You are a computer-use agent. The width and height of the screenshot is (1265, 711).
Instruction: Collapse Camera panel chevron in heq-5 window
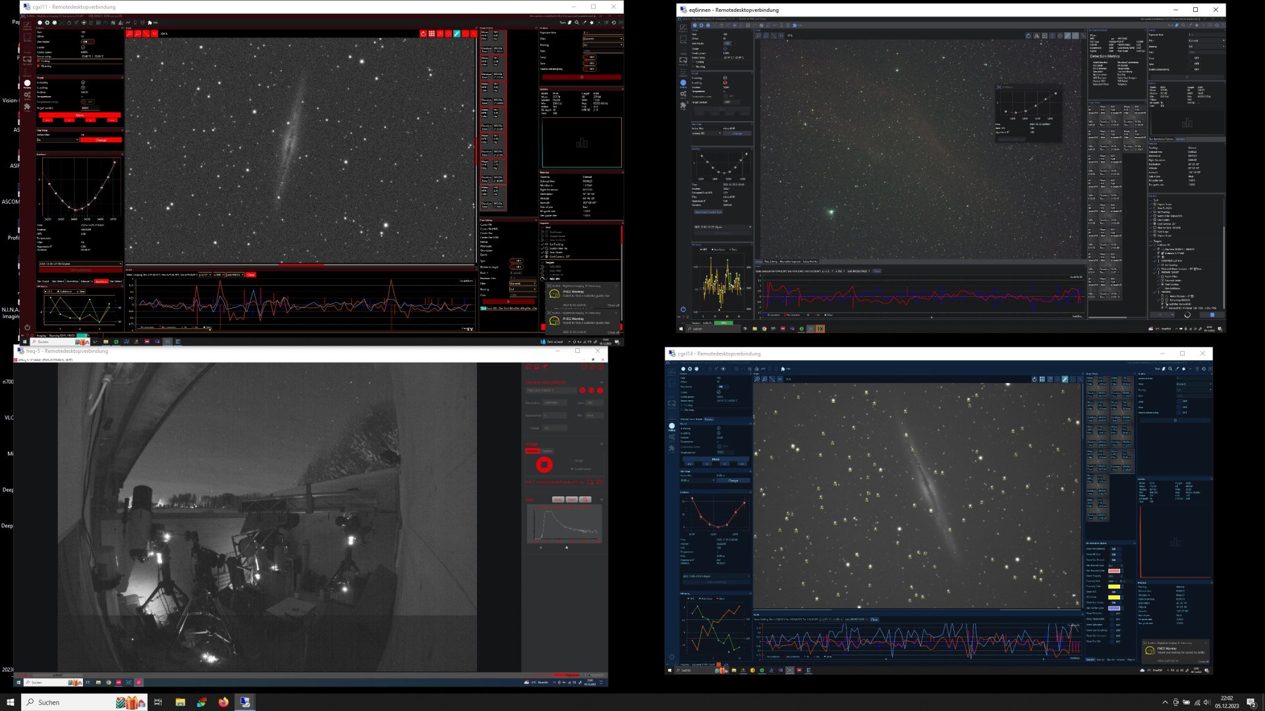pos(602,382)
